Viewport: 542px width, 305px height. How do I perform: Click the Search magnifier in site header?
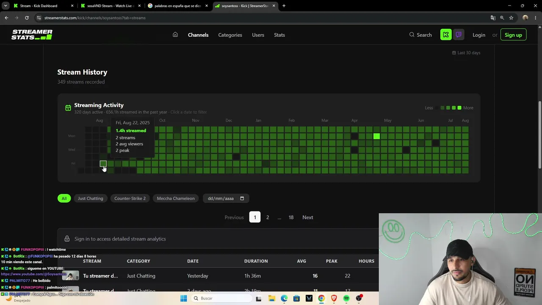tap(412, 35)
